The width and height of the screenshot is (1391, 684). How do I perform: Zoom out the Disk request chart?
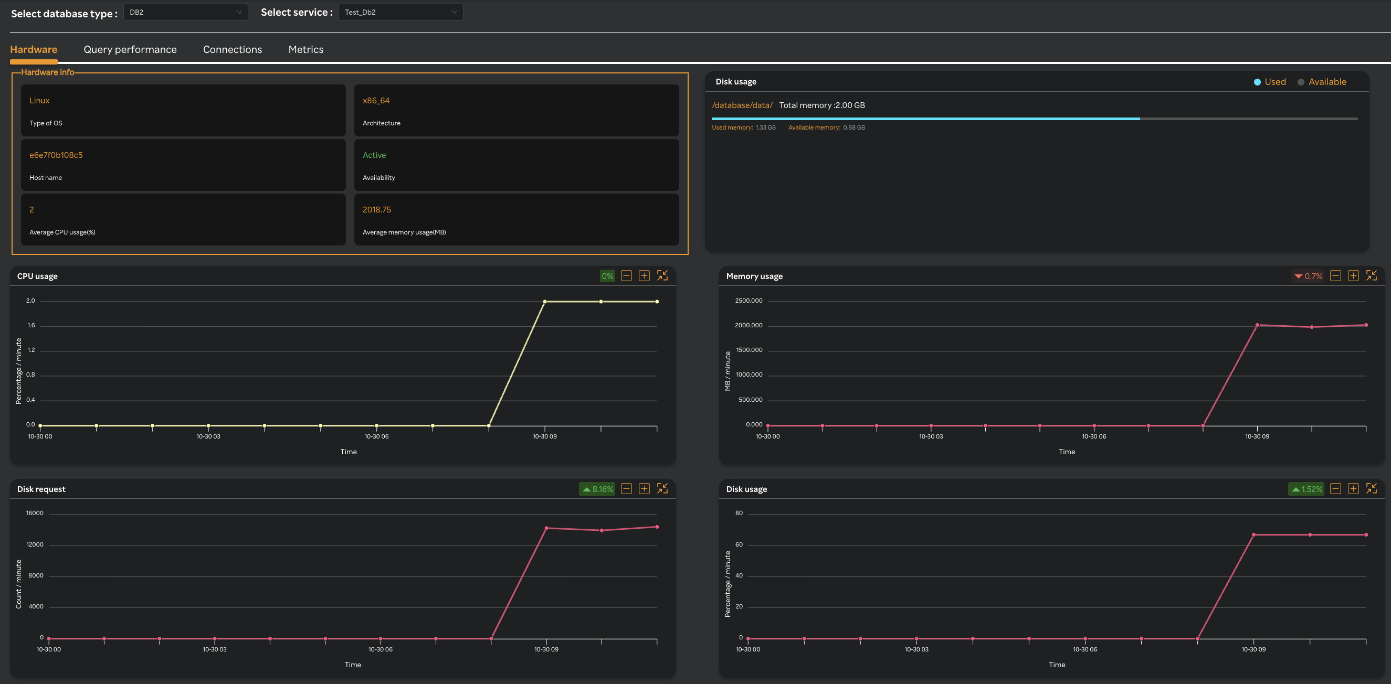[x=626, y=489]
